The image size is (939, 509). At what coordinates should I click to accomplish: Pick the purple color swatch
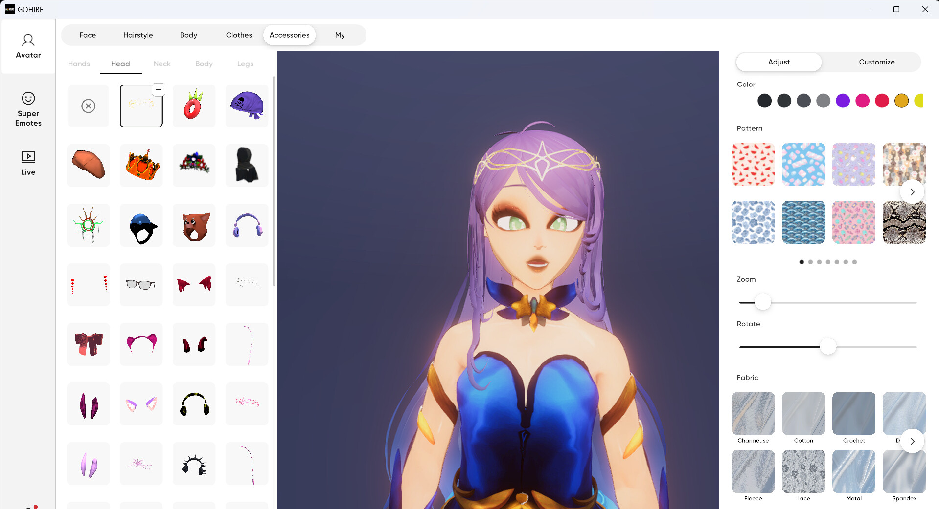pos(843,101)
